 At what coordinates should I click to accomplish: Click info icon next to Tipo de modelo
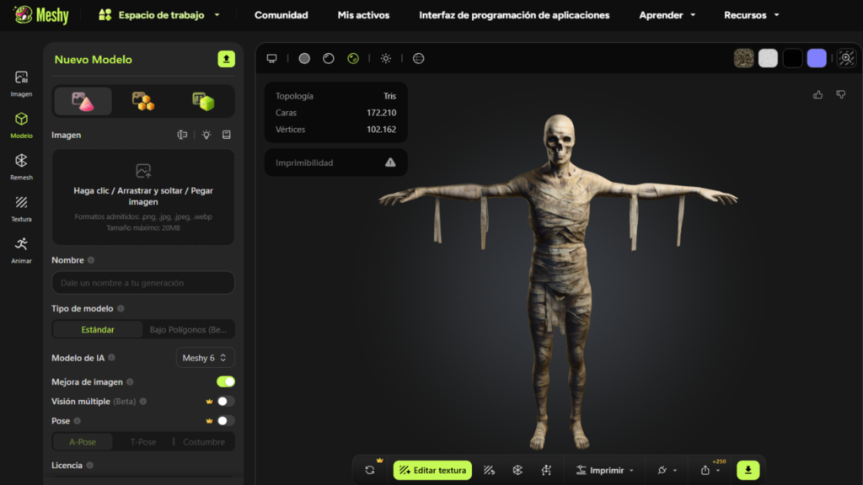click(121, 308)
